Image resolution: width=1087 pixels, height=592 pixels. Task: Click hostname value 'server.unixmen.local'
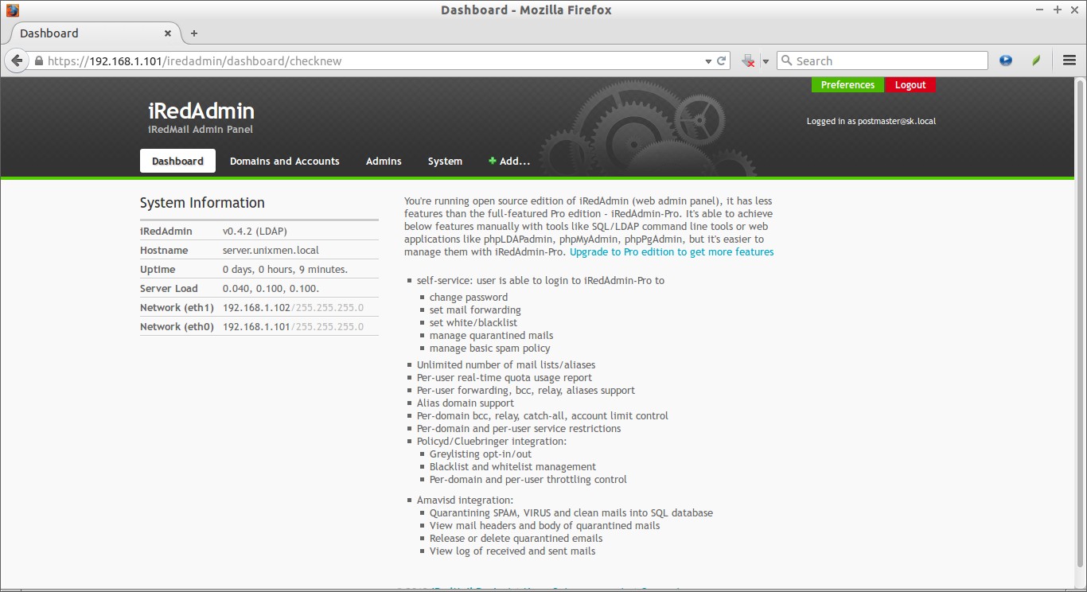[x=271, y=250]
